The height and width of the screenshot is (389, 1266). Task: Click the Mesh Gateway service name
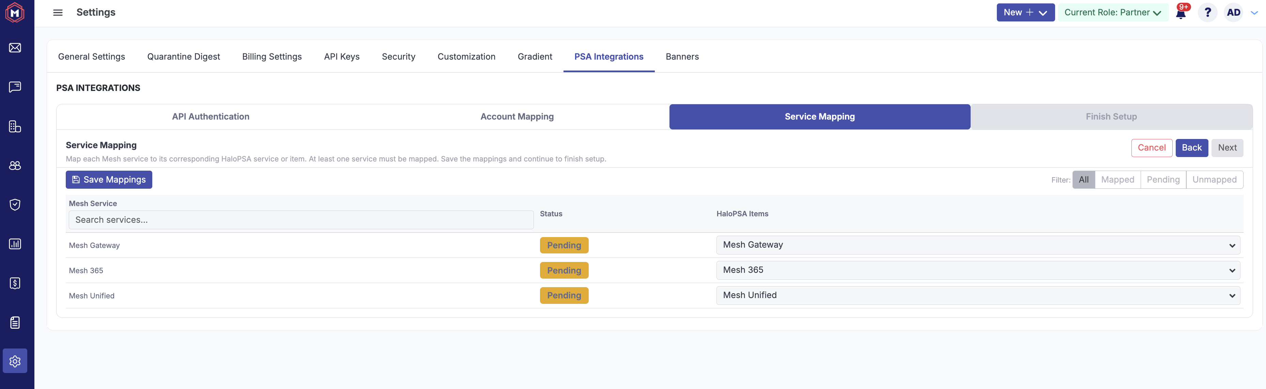[94, 246]
